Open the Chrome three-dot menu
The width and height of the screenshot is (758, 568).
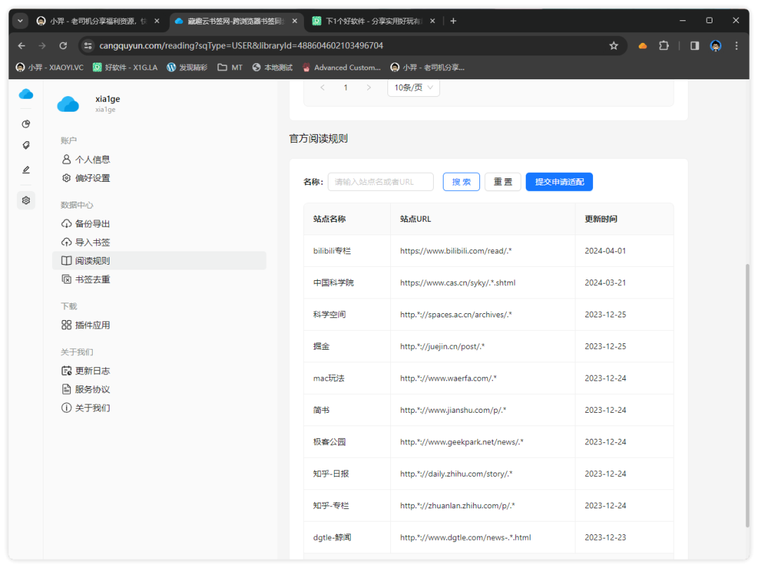click(x=736, y=46)
